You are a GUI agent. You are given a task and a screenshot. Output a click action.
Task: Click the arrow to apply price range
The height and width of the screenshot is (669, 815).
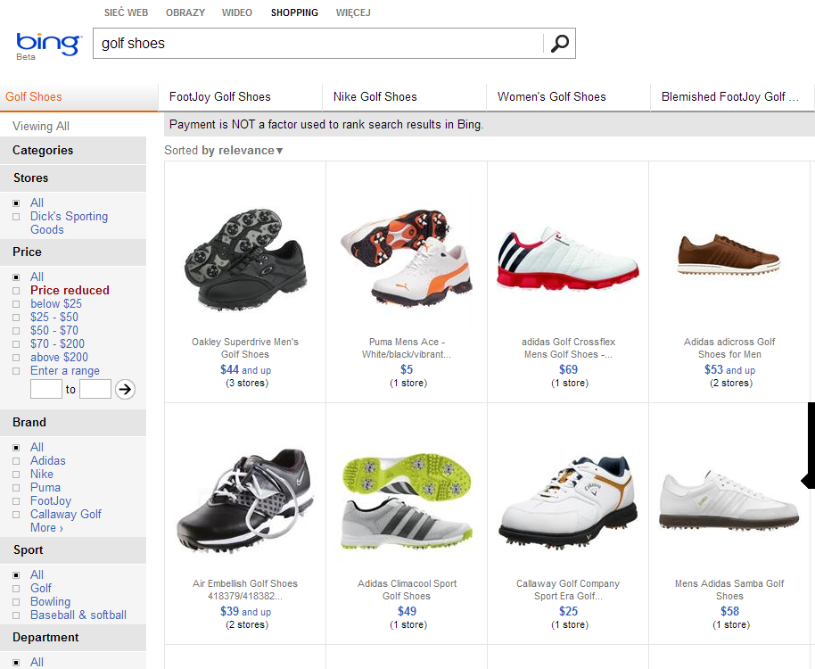[125, 389]
